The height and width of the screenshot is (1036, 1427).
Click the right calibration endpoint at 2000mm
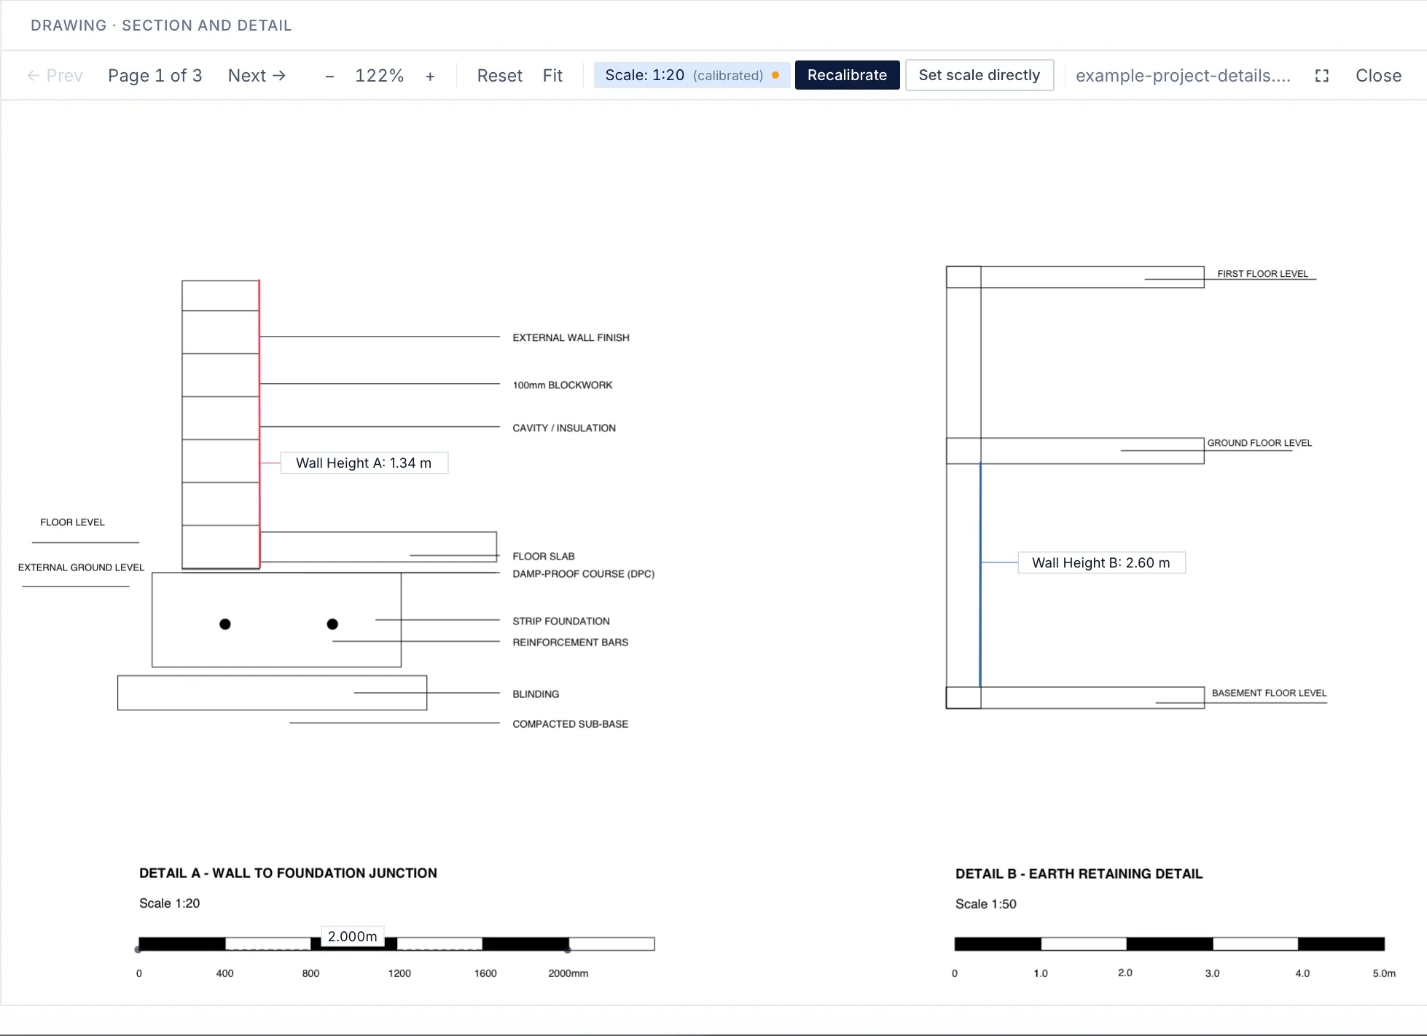(x=568, y=949)
